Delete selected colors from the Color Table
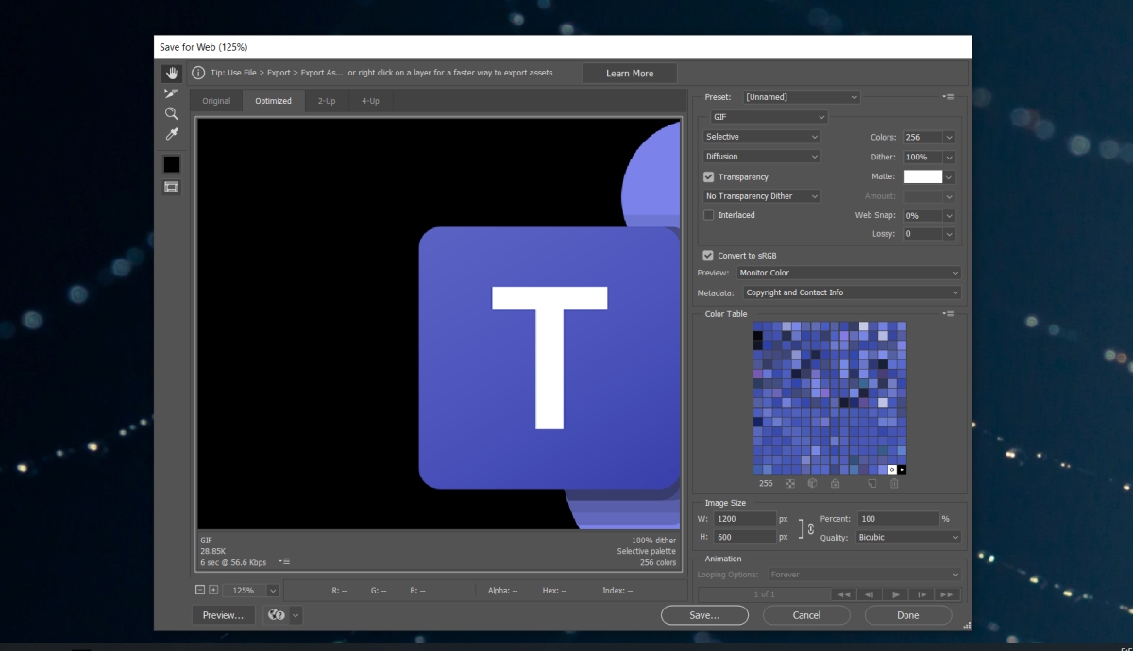The image size is (1133, 651). (x=893, y=483)
